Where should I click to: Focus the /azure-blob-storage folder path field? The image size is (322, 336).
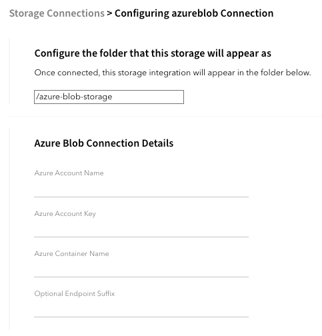[x=109, y=97]
